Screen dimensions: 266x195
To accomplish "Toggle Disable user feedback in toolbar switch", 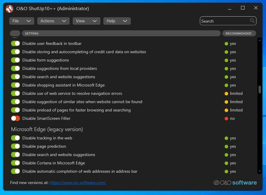I will coord(15,43).
